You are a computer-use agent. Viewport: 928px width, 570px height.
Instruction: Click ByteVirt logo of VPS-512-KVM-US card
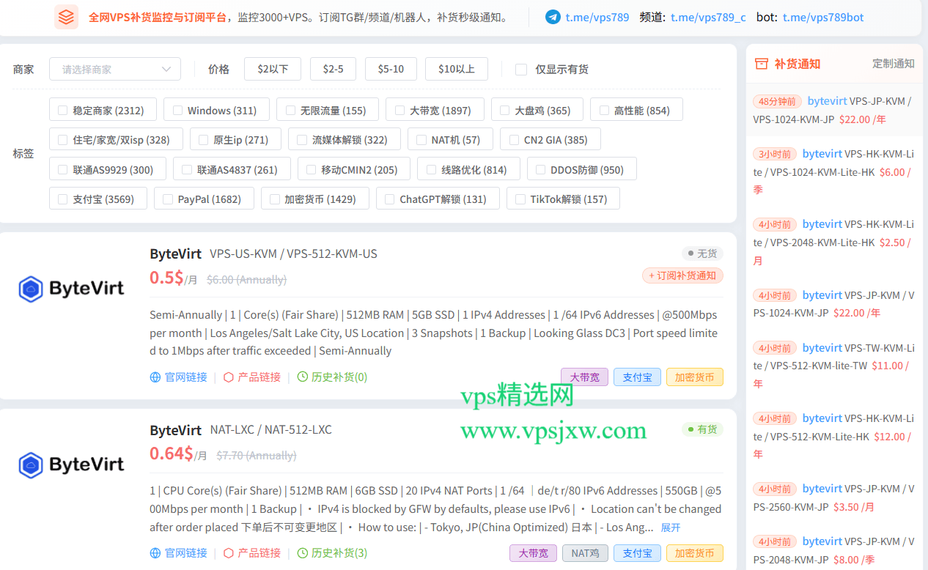(x=71, y=289)
